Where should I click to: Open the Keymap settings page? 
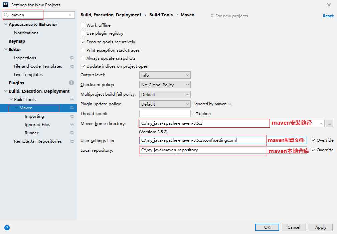click(x=17, y=41)
